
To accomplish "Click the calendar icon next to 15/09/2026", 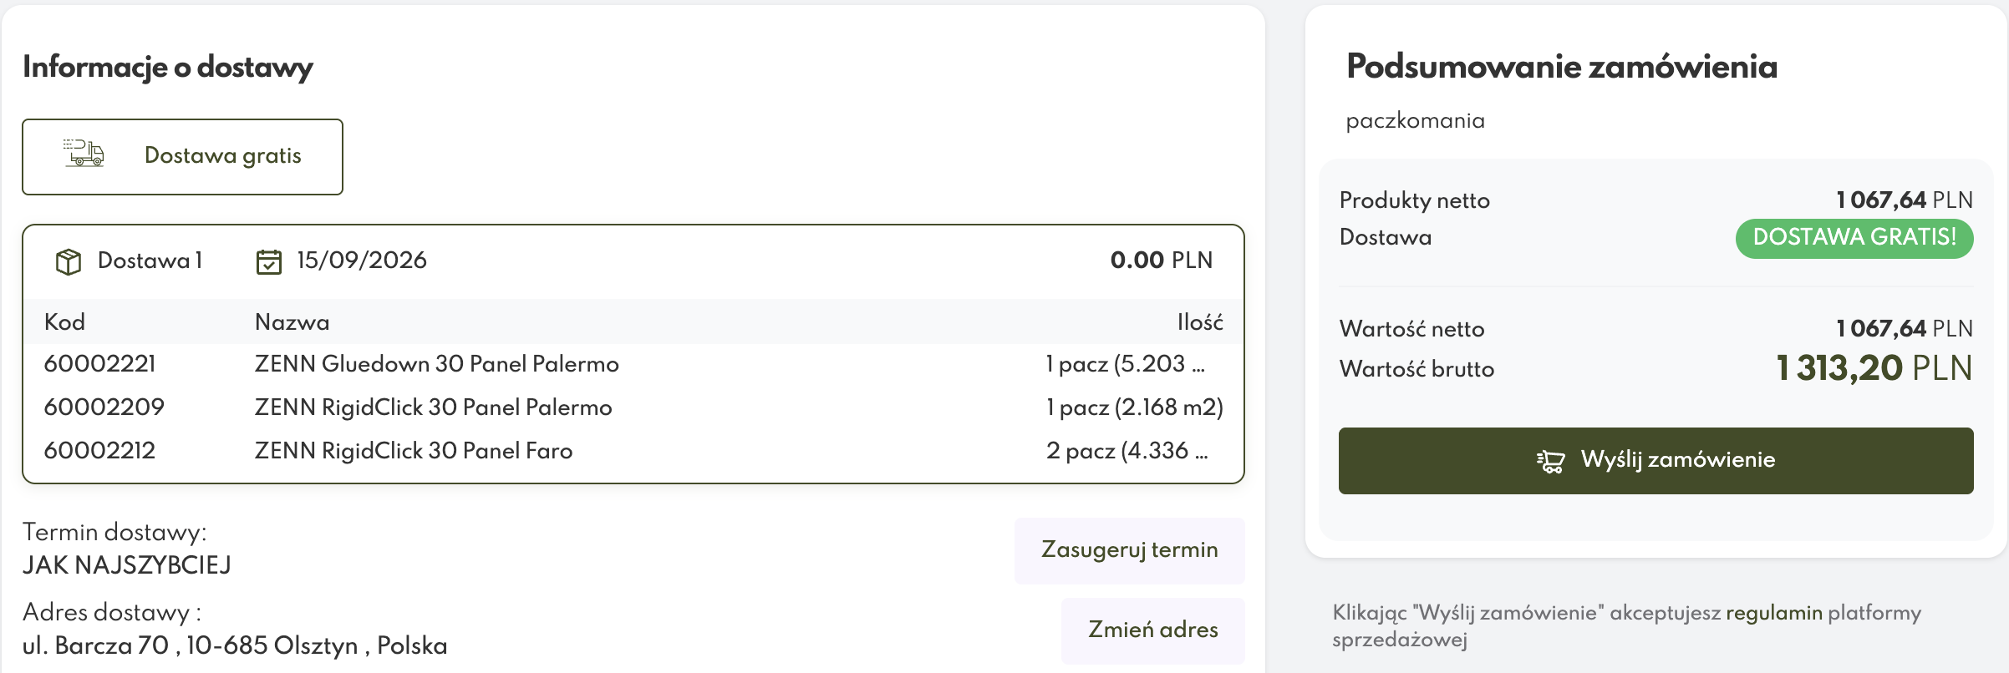I will pyautogui.click(x=268, y=261).
